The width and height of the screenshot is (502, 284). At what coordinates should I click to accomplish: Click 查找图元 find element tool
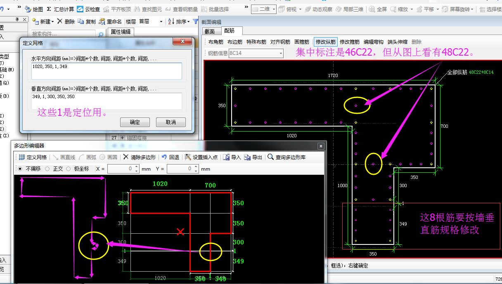click(x=148, y=9)
